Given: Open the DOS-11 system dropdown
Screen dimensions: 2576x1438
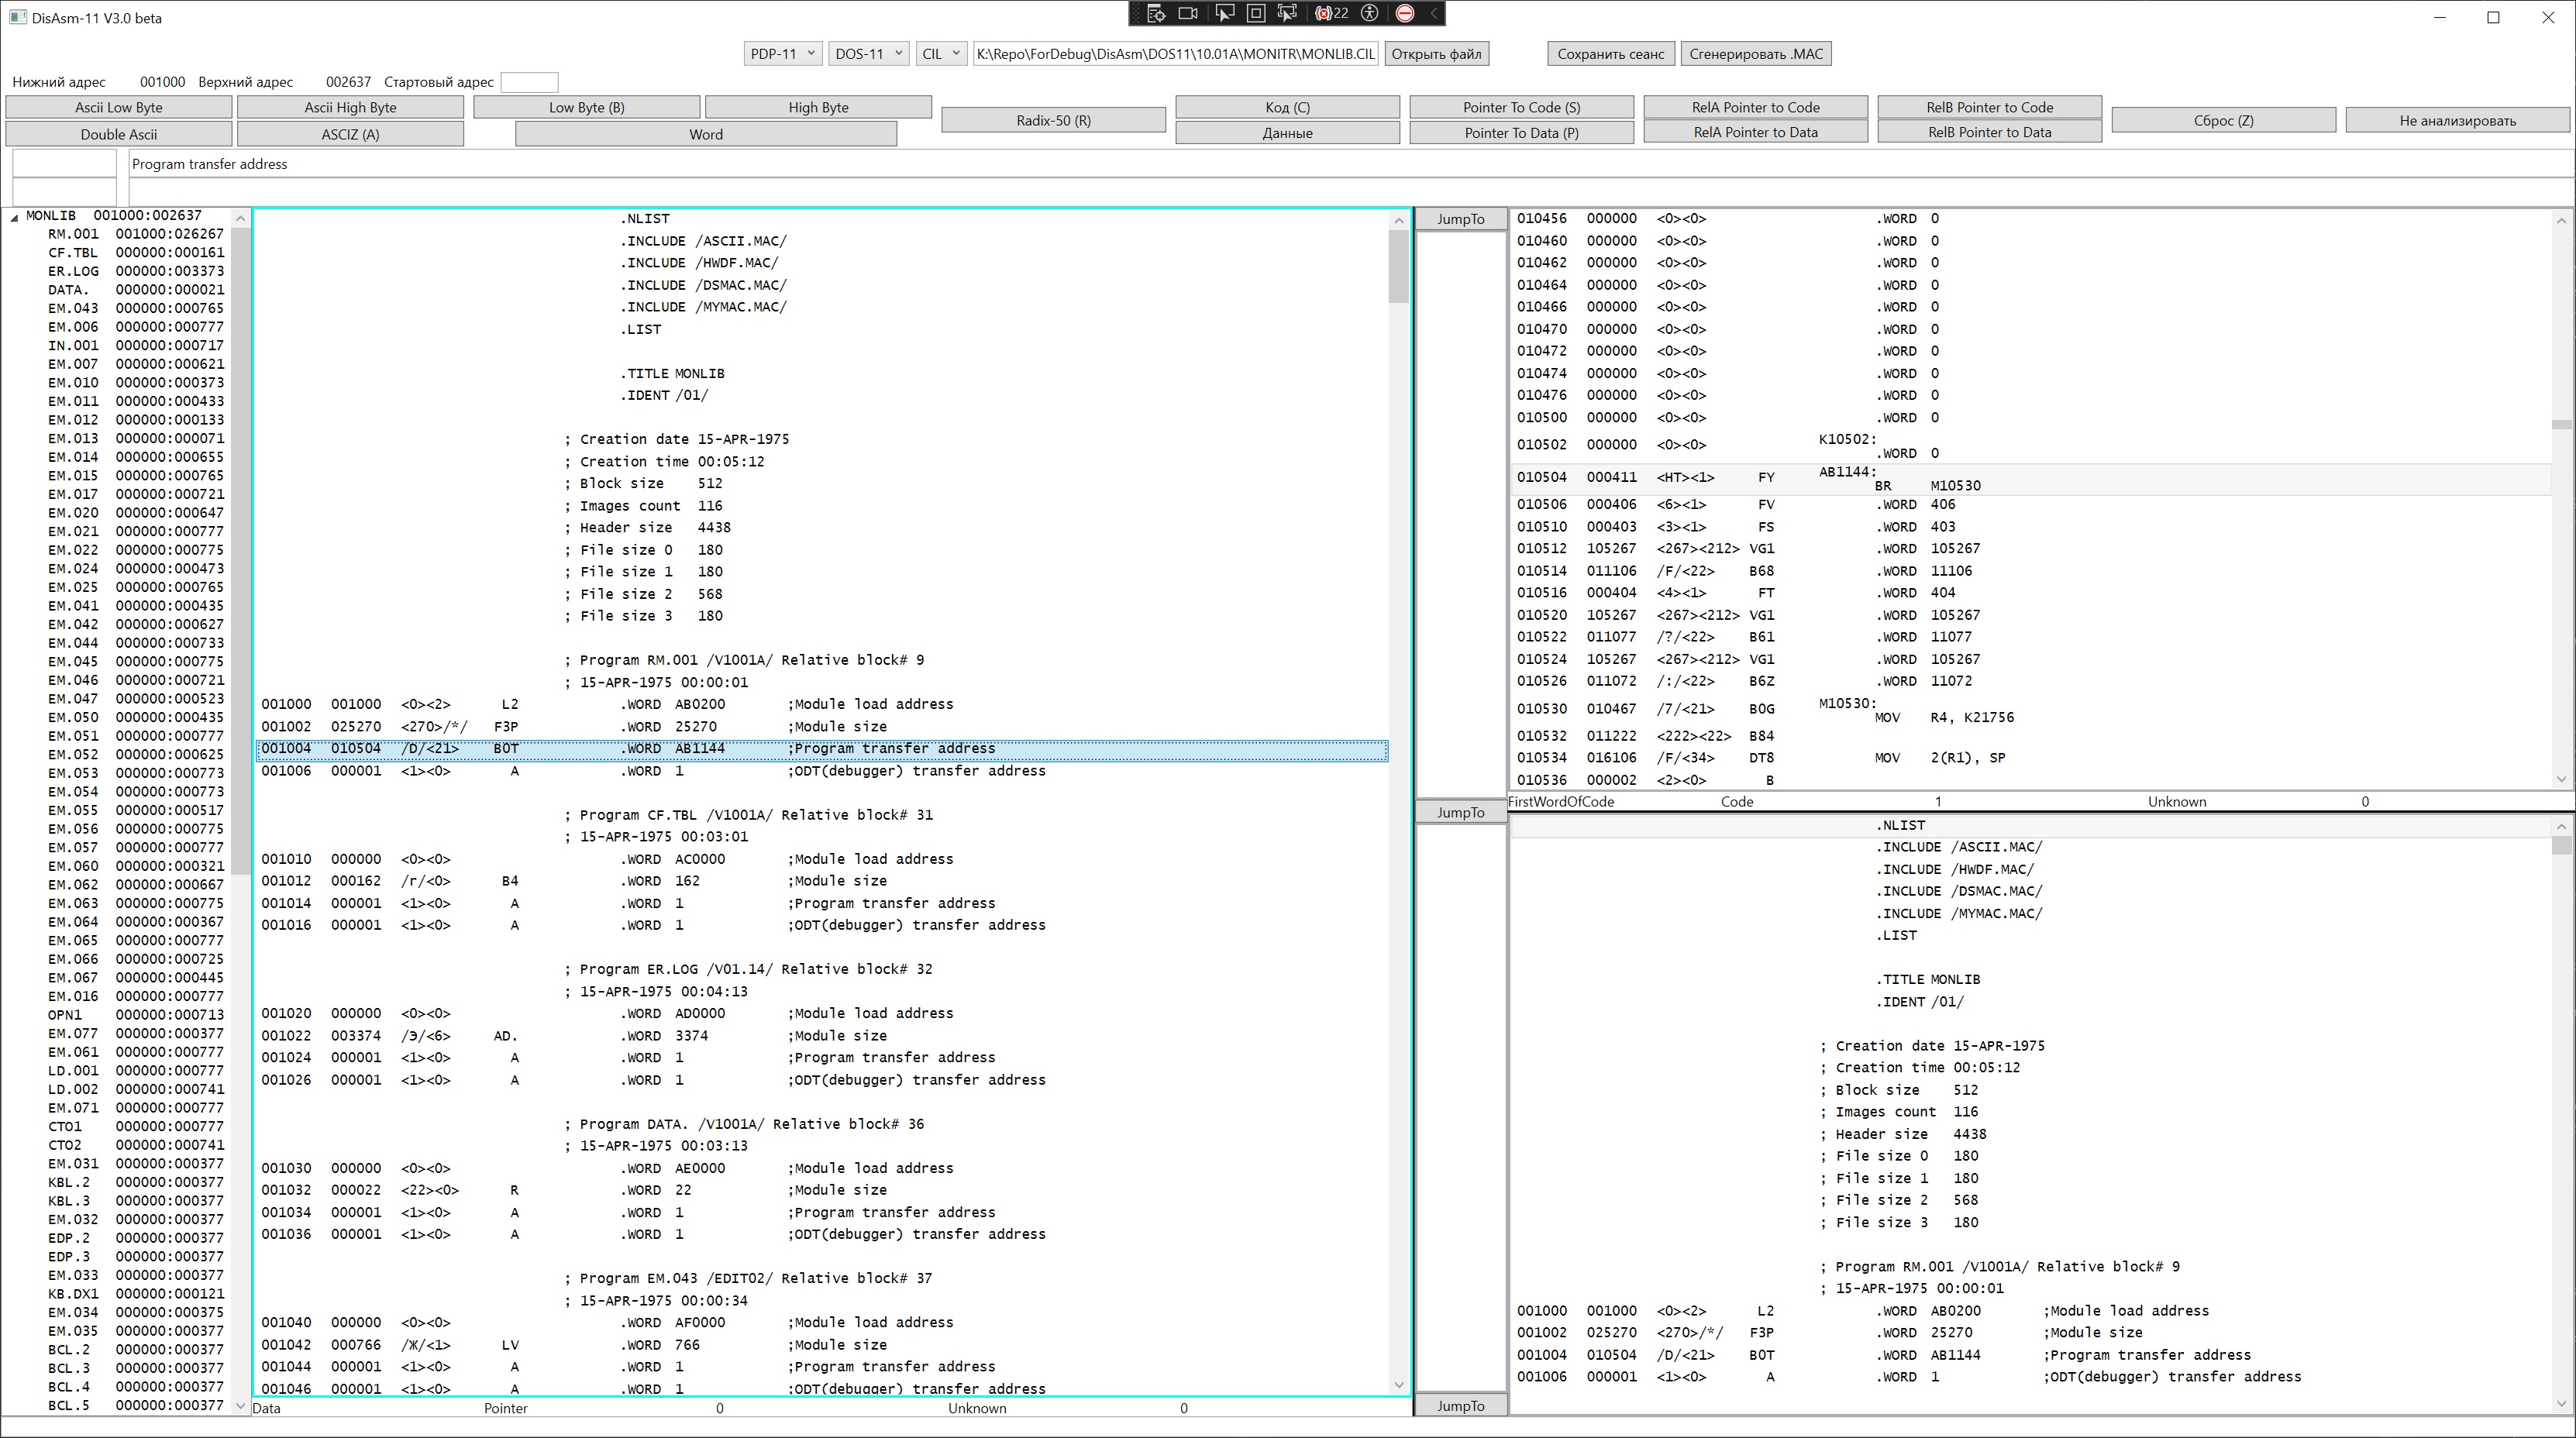Looking at the screenshot, I should point(868,54).
